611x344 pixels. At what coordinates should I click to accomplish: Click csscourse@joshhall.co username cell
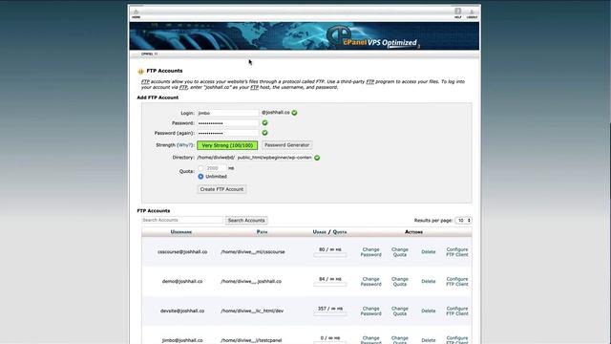click(182, 252)
